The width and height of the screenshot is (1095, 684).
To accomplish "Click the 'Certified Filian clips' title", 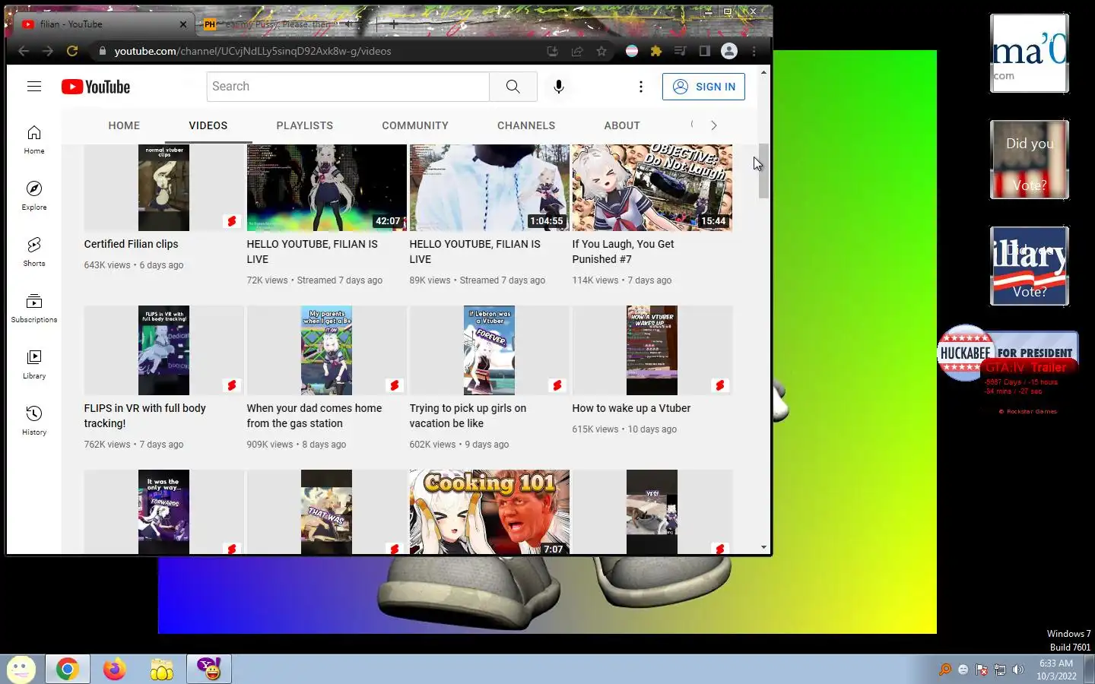I will click(x=131, y=244).
